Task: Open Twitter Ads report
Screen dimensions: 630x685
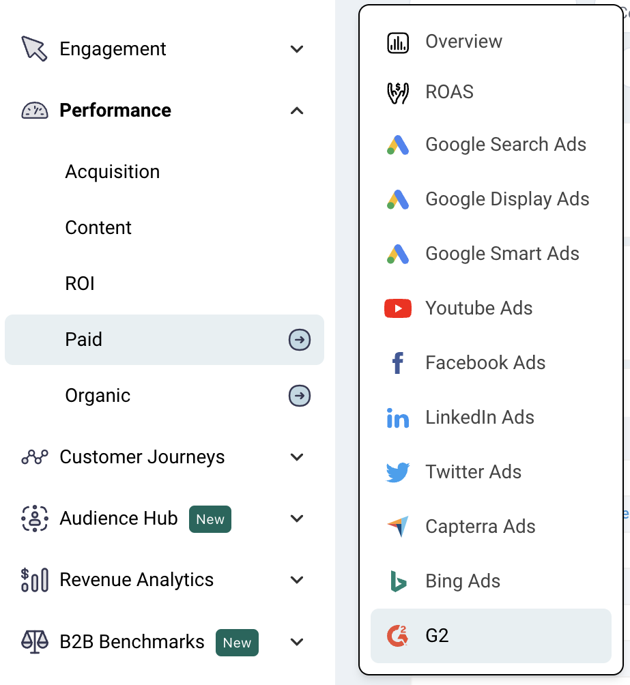Action: click(x=474, y=472)
